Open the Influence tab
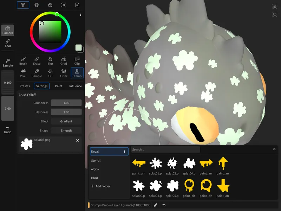The image size is (281, 211). pos(75,86)
